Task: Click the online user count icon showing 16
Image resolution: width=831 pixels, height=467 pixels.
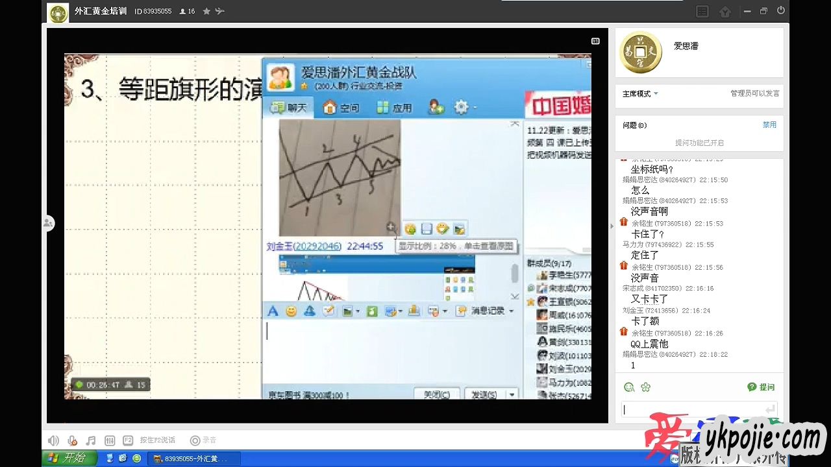Action: coord(187,11)
